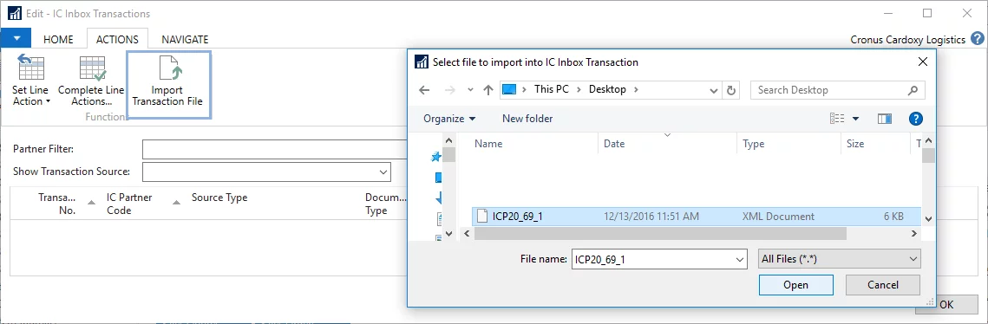Switch to the HOME ribbon tab
The width and height of the screenshot is (988, 324).
point(58,39)
